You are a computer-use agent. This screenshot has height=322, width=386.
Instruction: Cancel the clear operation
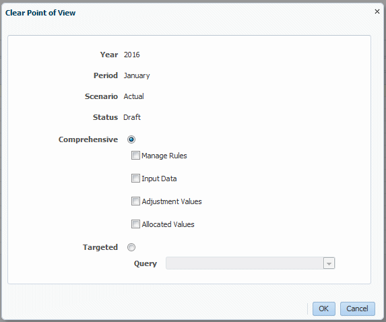tap(358, 309)
